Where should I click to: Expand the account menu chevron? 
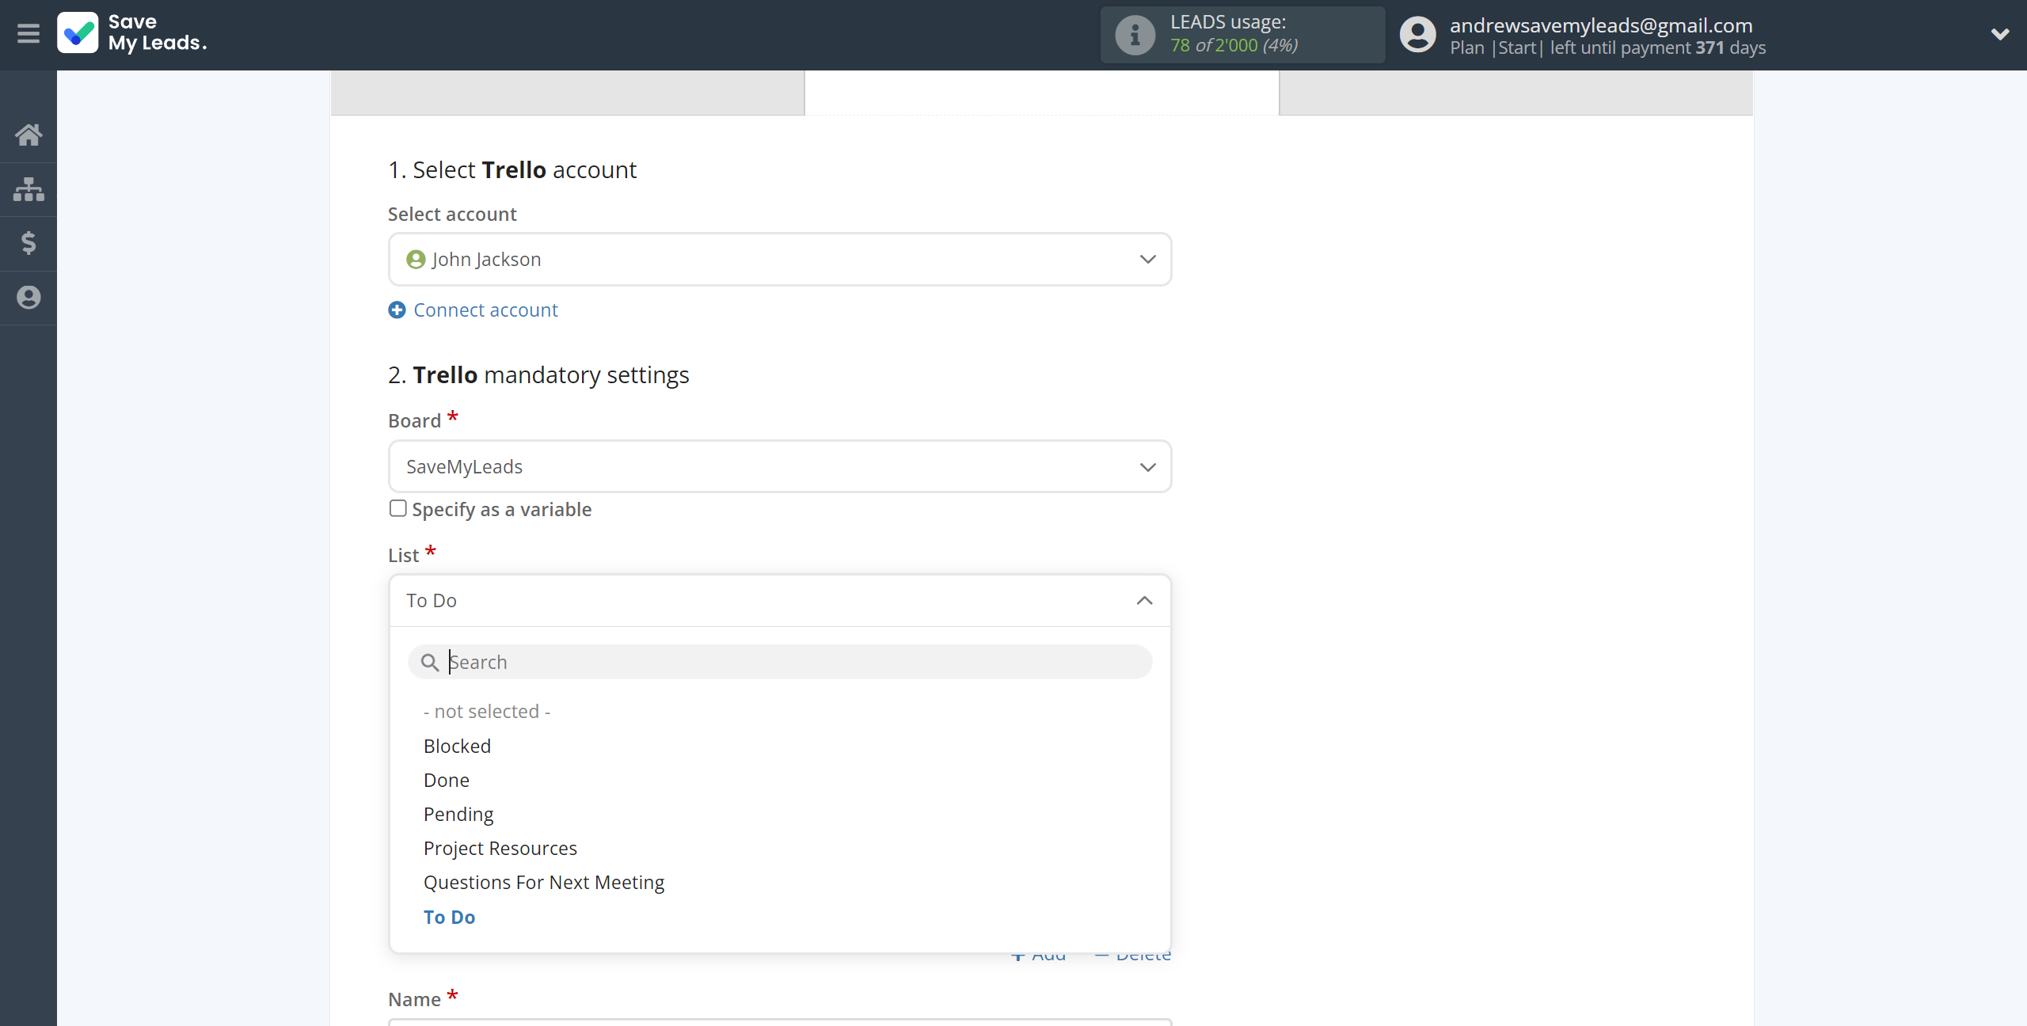click(2000, 34)
